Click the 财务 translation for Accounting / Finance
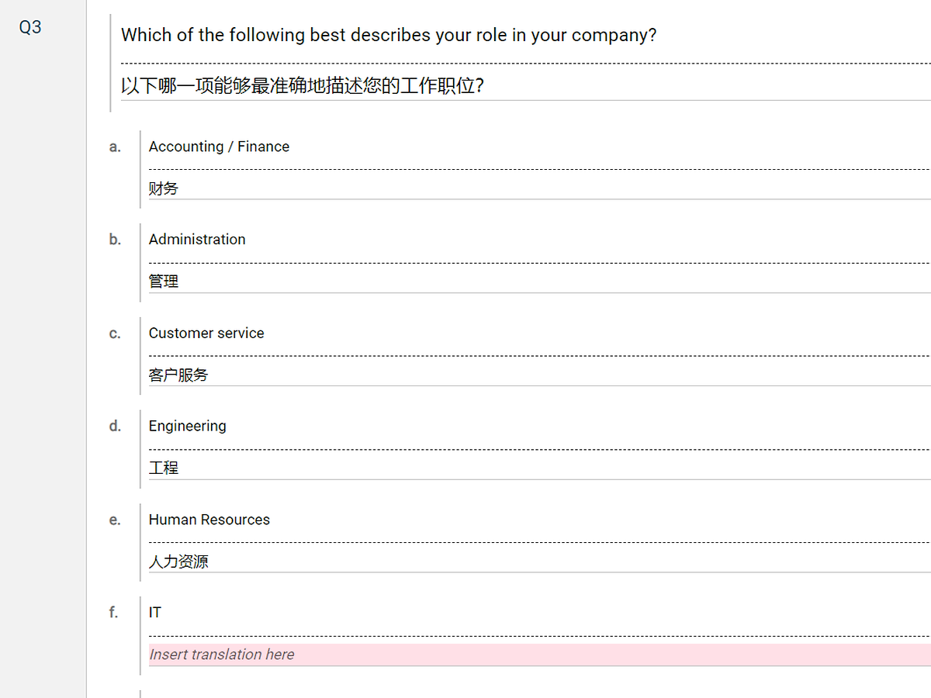The width and height of the screenshot is (931, 698). pos(164,188)
